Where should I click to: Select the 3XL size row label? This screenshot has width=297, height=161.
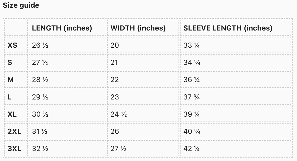[x=14, y=149]
